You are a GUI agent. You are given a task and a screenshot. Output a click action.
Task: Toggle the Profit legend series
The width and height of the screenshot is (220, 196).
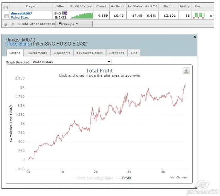(x=124, y=178)
